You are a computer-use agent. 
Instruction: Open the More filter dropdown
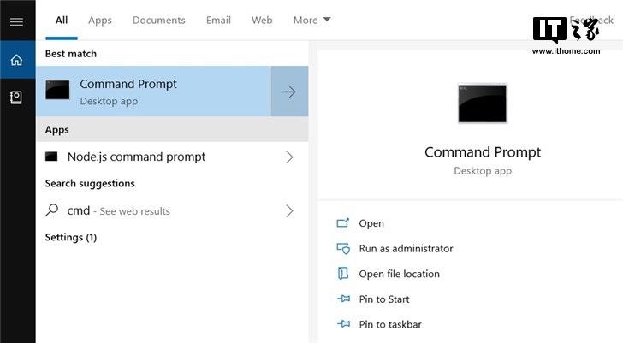coord(311,21)
